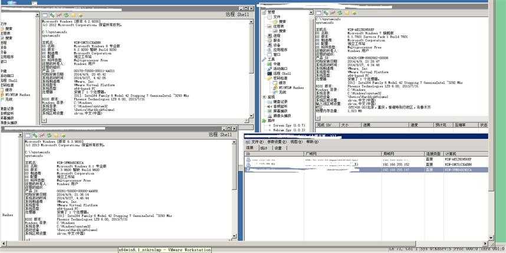This screenshot has width=506, height=253.
Task: Open 工具 section in Windows 7 client tree
Action: (271, 60)
